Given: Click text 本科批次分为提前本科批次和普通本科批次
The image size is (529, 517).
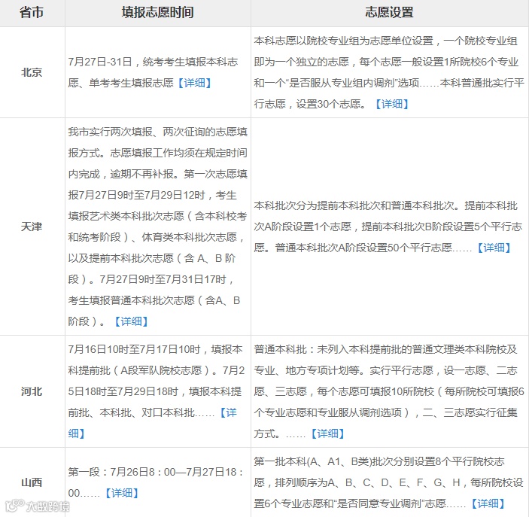Looking at the screenshot, I should pyautogui.click(x=354, y=205).
